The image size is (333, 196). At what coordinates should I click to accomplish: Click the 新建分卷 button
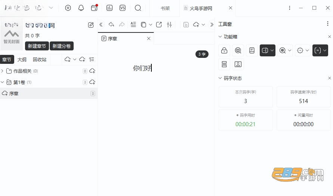[x=62, y=46]
